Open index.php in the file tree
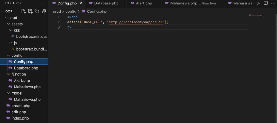 pos(24,118)
